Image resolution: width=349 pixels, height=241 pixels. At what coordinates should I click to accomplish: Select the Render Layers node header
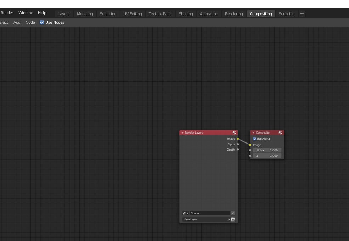pos(208,133)
